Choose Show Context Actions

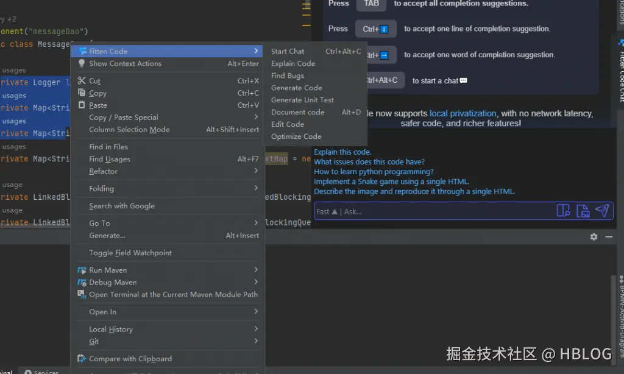168,63
